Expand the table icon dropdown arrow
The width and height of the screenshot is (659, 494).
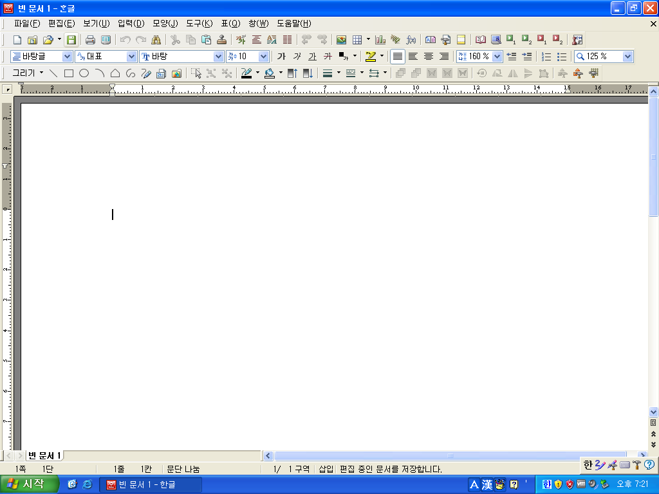(368, 39)
